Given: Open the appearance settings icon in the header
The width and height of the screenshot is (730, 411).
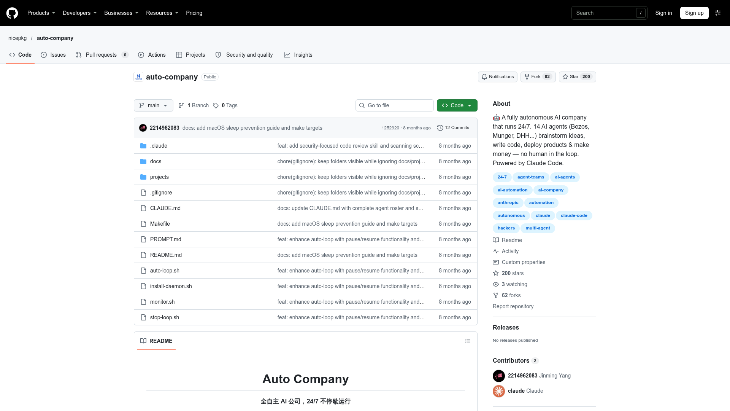Looking at the screenshot, I should pyautogui.click(x=718, y=13).
